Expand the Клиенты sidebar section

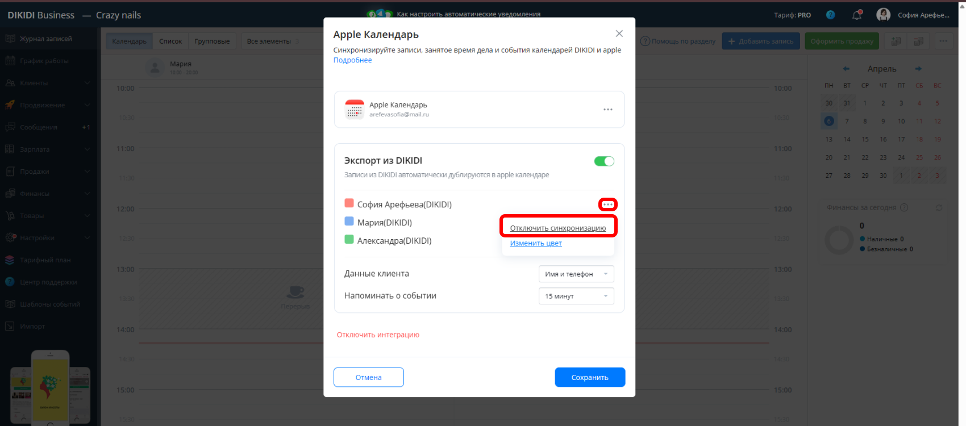(88, 83)
